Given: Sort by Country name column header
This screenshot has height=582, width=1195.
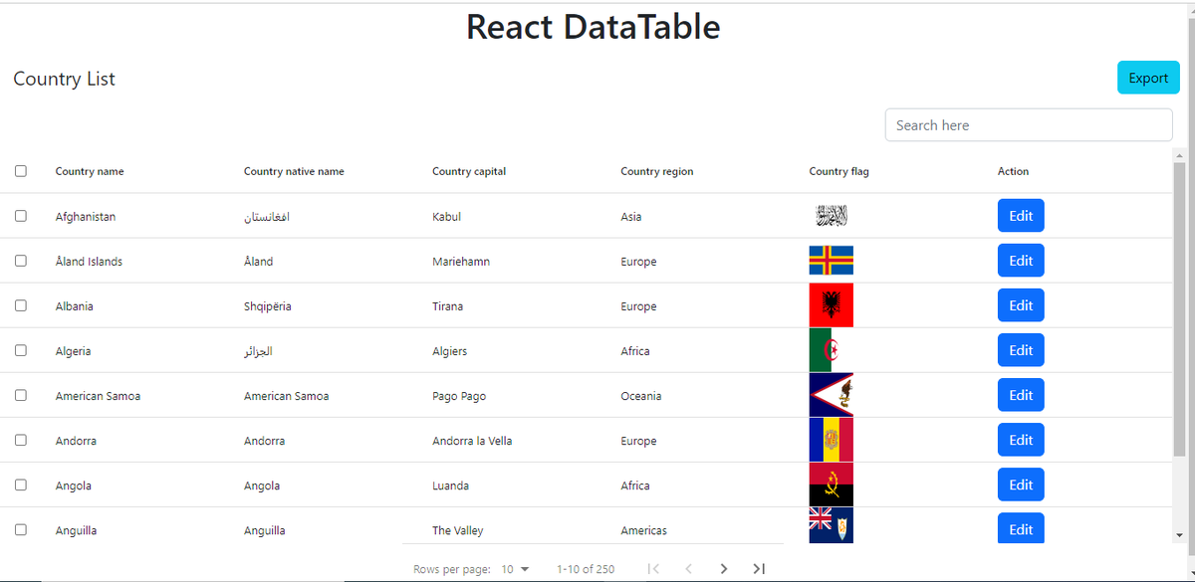Looking at the screenshot, I should 90,171.
